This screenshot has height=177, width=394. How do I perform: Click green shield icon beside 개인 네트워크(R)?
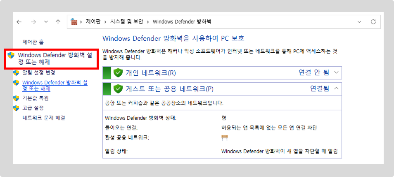tap(118, 73)
